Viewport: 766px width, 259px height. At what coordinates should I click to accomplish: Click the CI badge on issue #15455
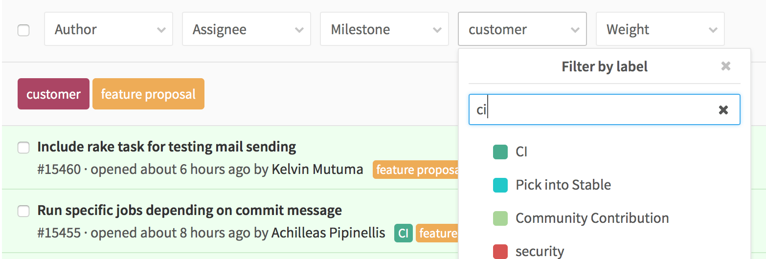(x=404, y=233)
